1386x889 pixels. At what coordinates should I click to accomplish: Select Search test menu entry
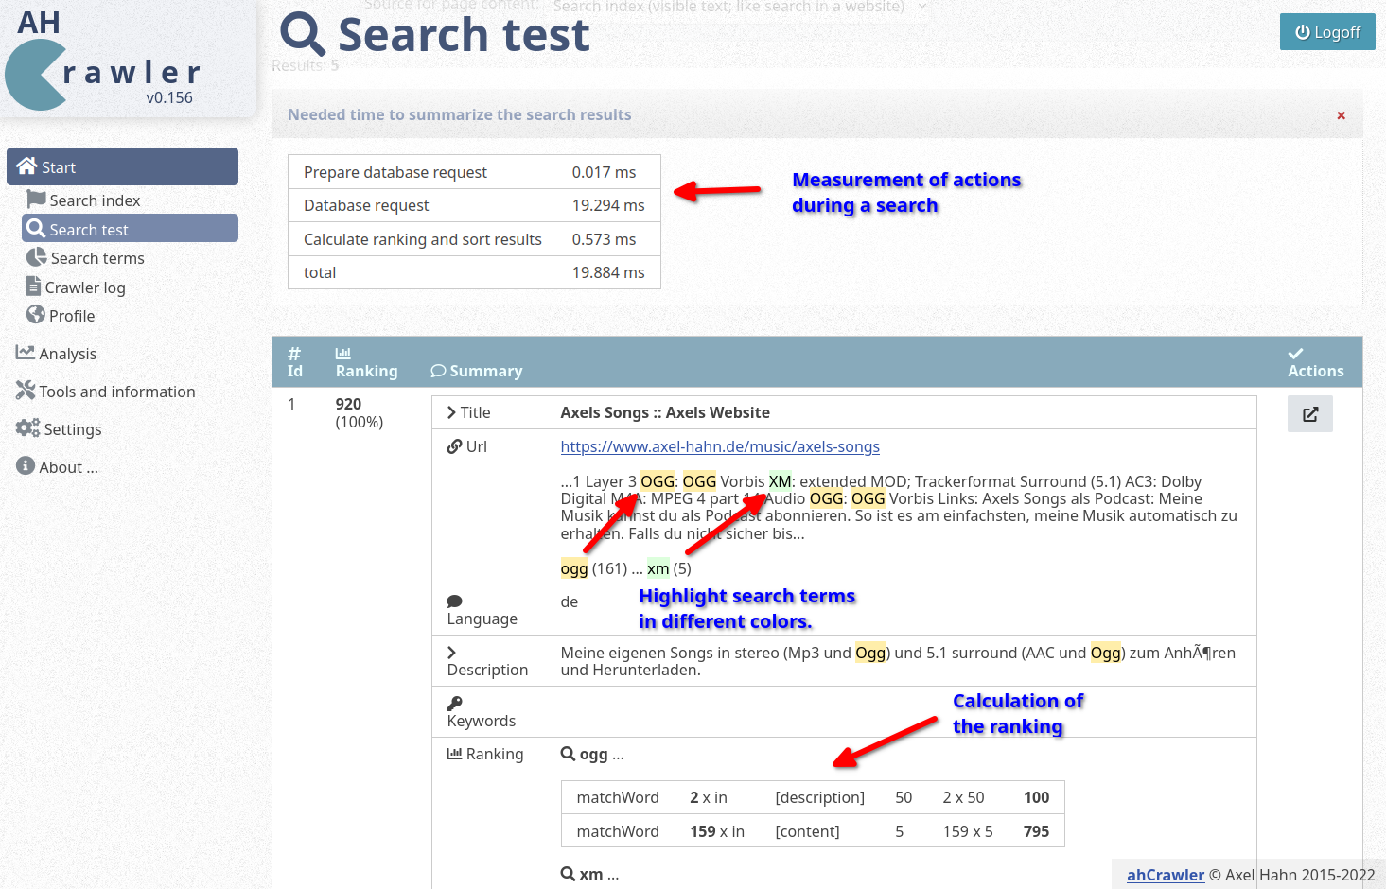pyautogui.click(x=130, y=229)
